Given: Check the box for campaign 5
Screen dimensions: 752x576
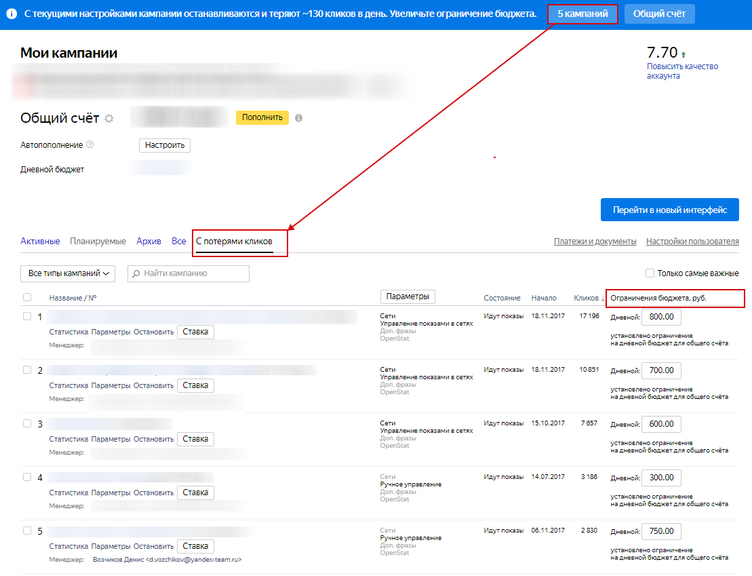Looking at the screenshot, I should (x=27, y=531).
